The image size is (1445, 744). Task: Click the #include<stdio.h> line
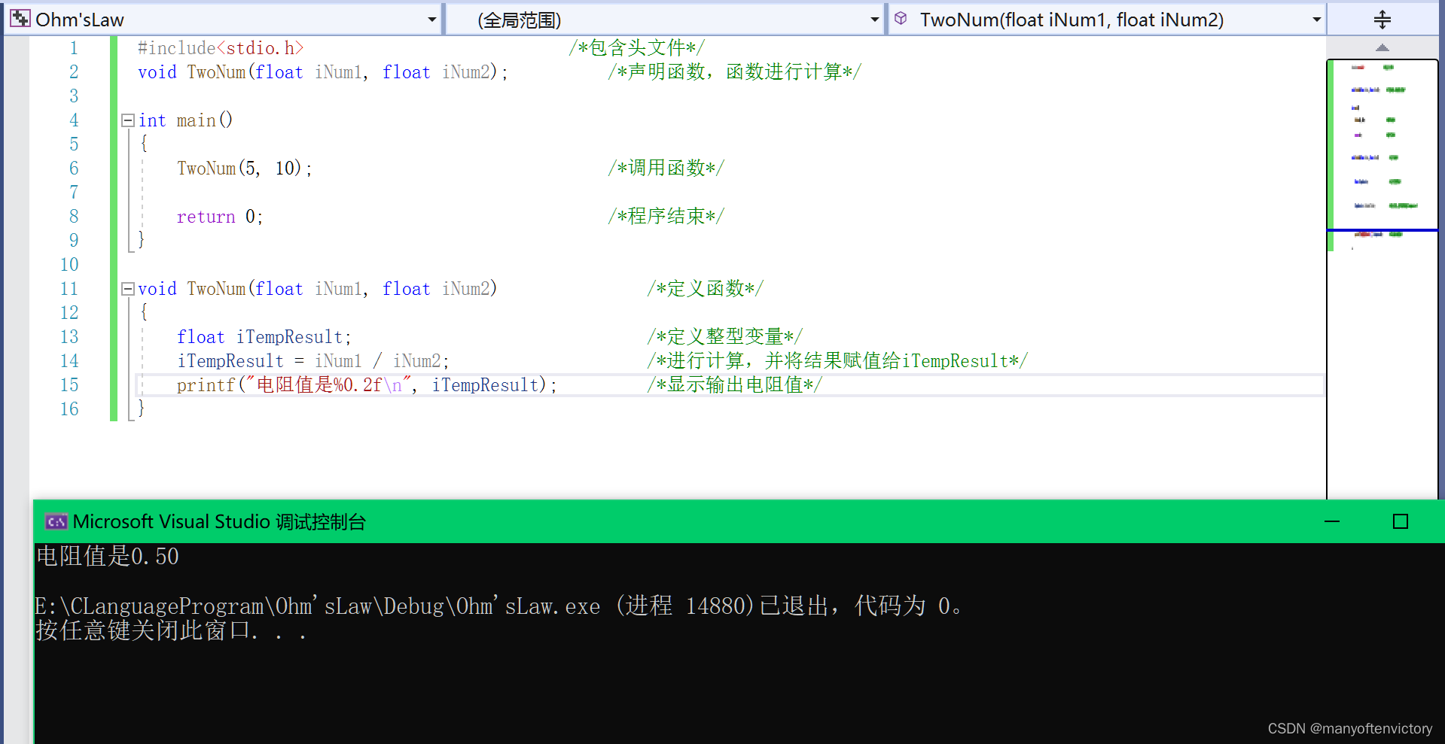(x=221, y=48)
